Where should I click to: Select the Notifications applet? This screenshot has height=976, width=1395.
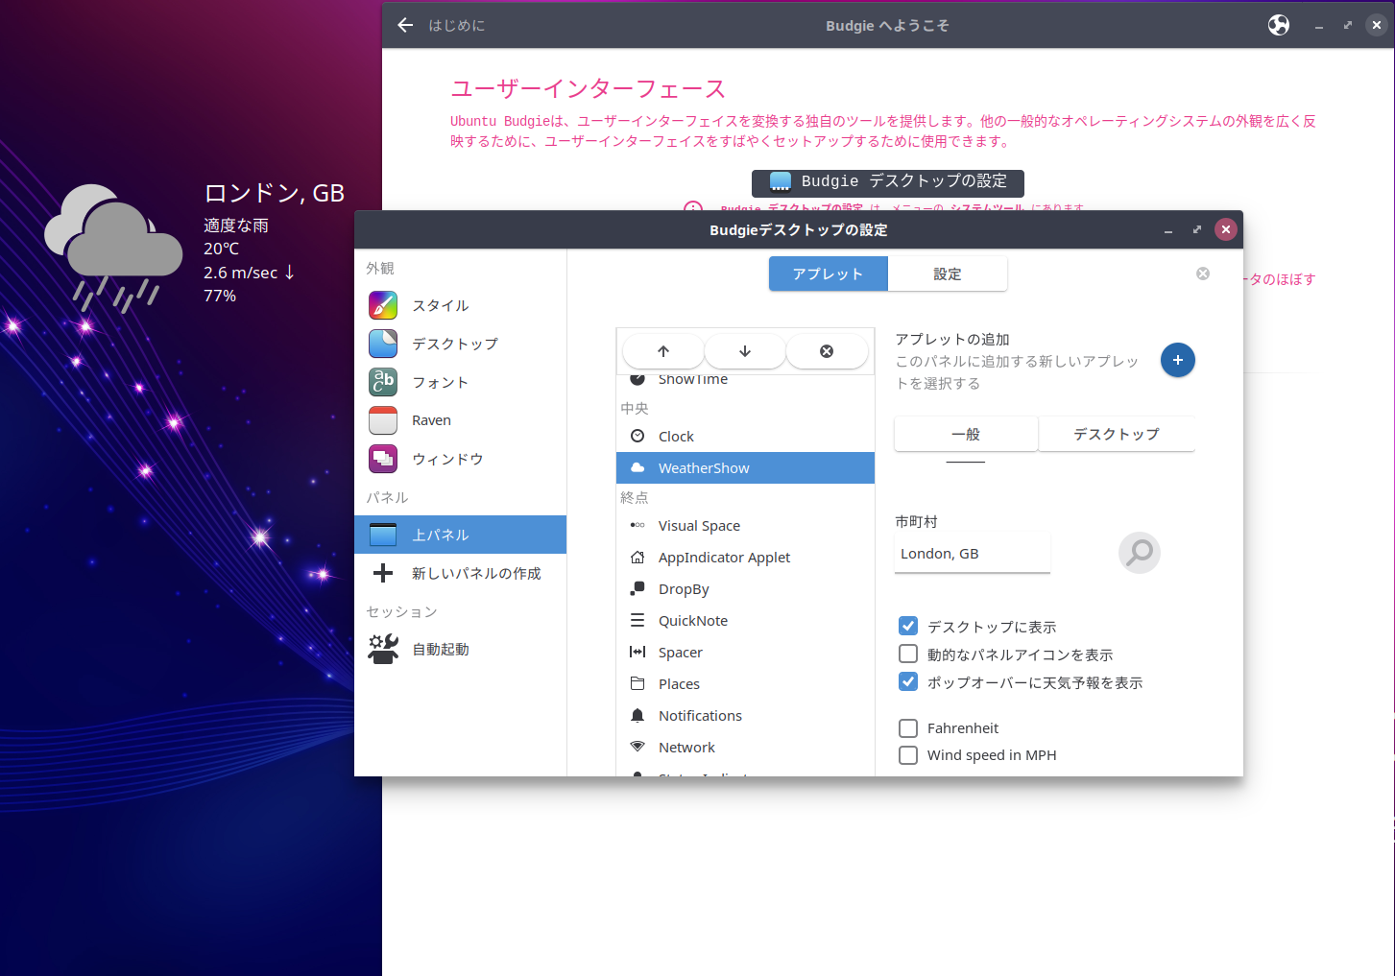click(745, 716)
